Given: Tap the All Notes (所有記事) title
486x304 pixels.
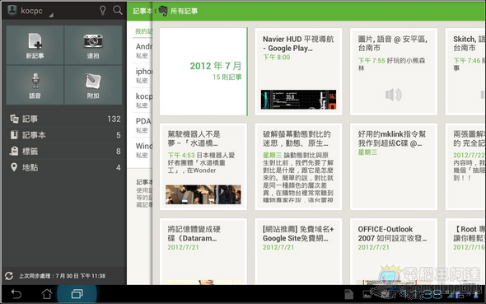Looking at the screenshot, I should pos(185,12).
